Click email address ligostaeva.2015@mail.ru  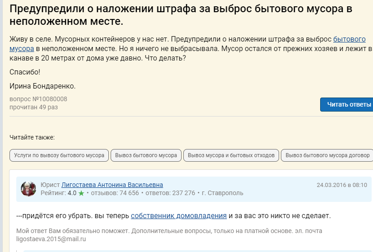[51, 239]
